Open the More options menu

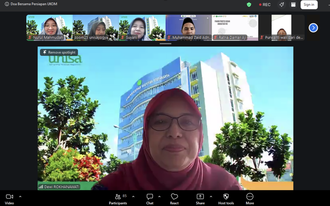point(250,199)
